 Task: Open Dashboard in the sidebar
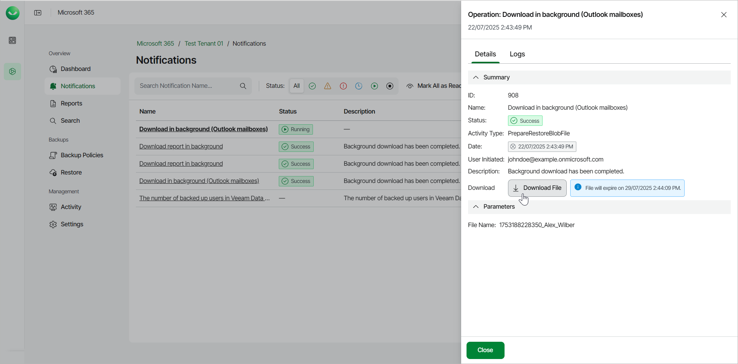pyautogui.click(x=82, y=69)
